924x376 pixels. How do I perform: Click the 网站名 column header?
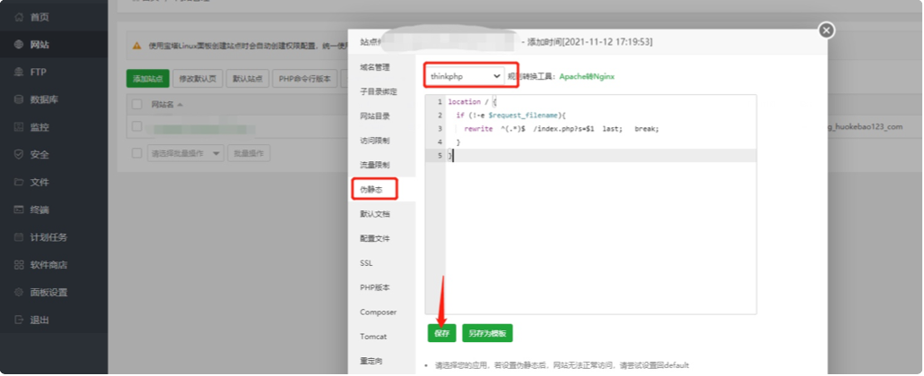tap(162, 105)
